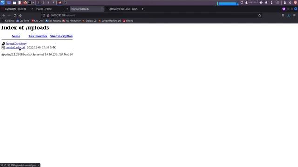
Task: Open Kali Forums bookmark
Action: (53, 21)
